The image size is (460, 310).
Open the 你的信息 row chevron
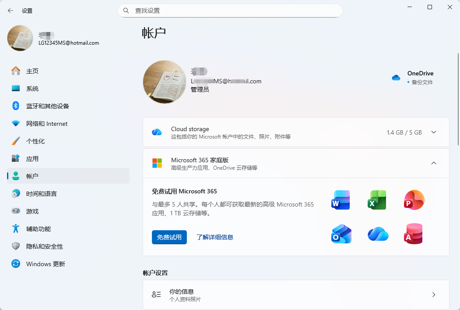coord(434,295)
